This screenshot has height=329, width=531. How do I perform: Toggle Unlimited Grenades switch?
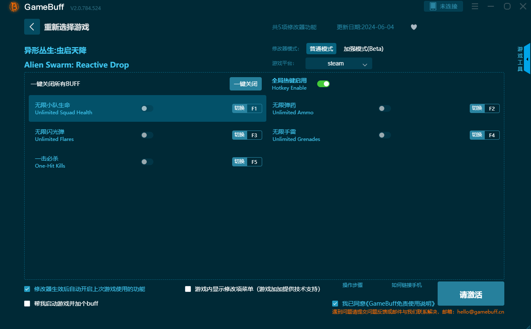tap(384, 135)
